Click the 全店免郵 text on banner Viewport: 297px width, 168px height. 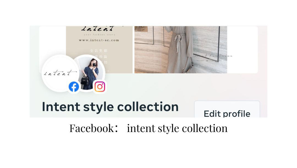pos(99,51)
